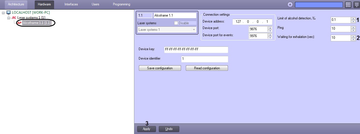Click the Alcoframe AP device icon
This screenshot has width=360, height=134.
19,23
